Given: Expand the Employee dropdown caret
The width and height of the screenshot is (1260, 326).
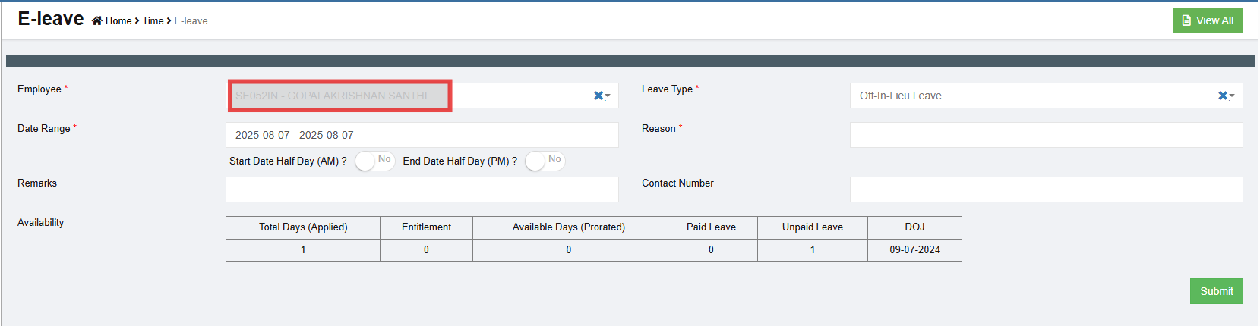Looking at the screenshot, I should (608, 96).
